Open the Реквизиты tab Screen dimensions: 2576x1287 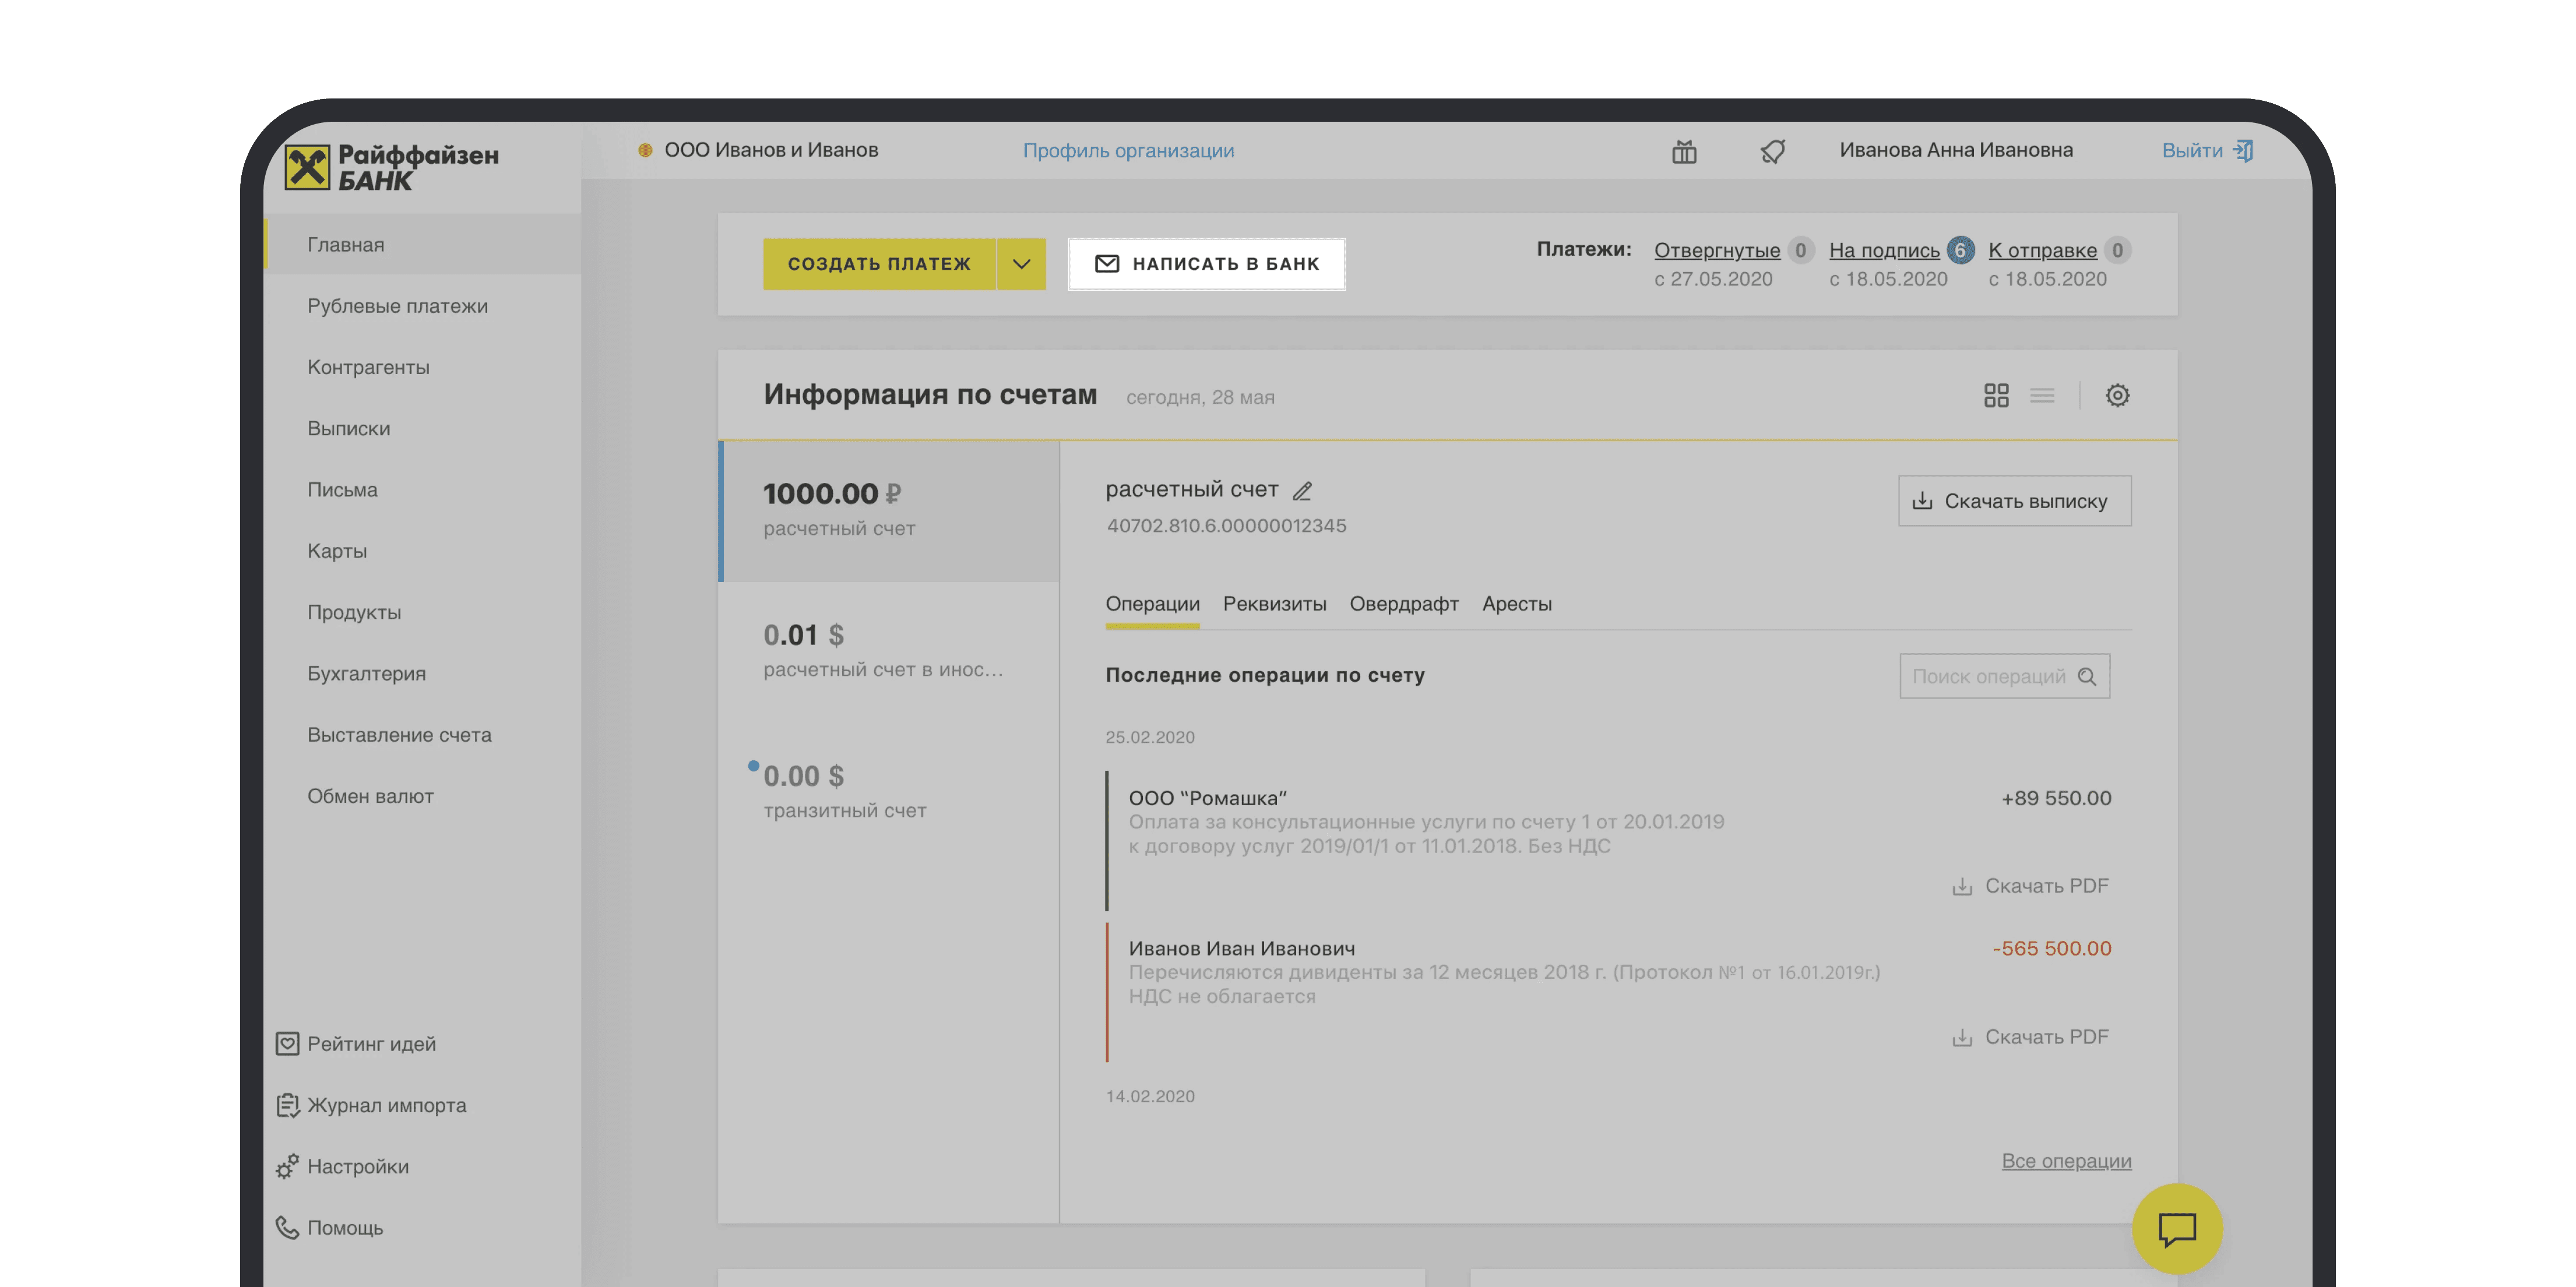click(x=1274, y=604)
